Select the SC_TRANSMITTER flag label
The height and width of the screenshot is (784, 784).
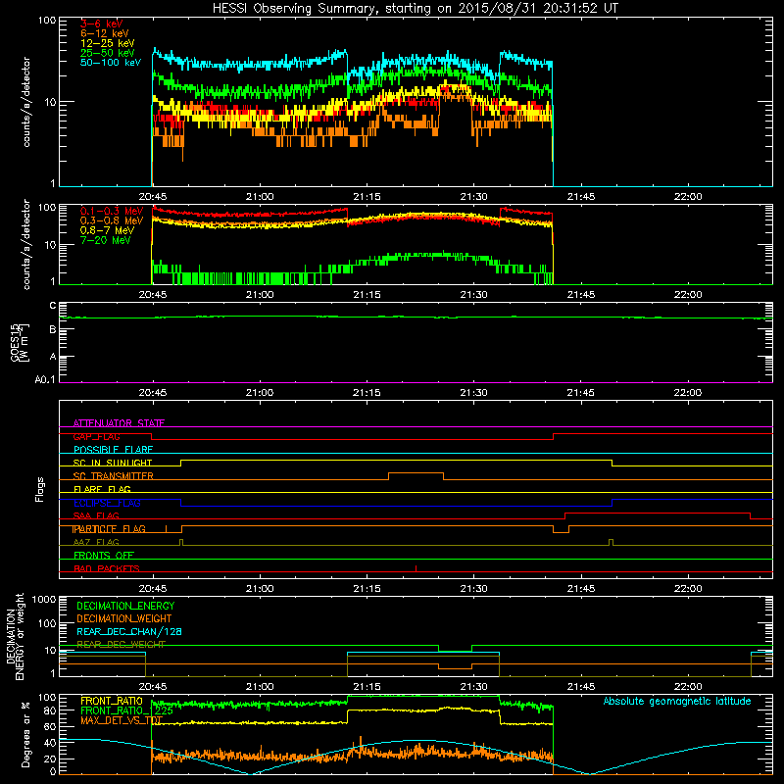coord(113,475)
